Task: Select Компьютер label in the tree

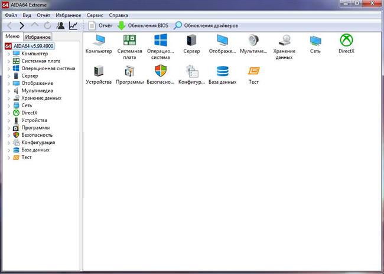Action: [35, 54]
